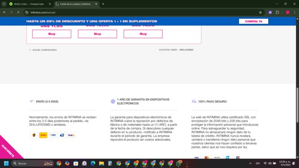
Task: Click the ENVÍO (3-5 DÍAS) heading
Action: pyautogui.click(x=47, y=102)
